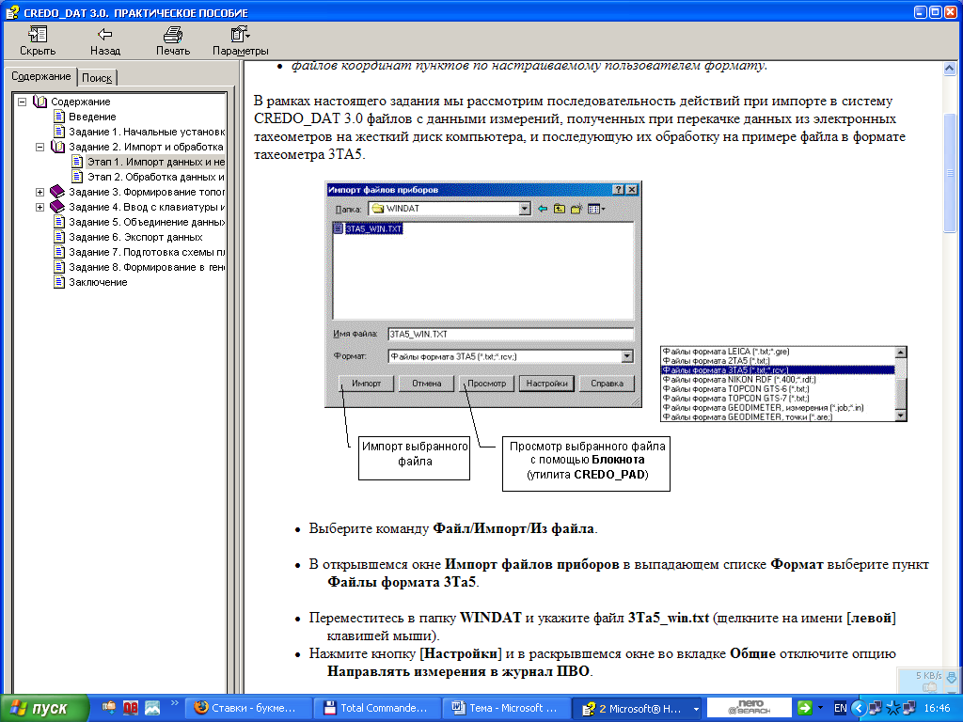Open the 2 Microsoft HTML Help taskbar group

click(x=638, y=708)
